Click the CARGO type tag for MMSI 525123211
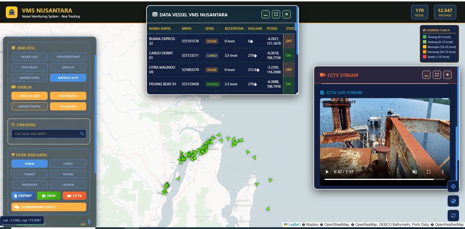This screenshot has width=465, height=229. (x=212, y=55)
